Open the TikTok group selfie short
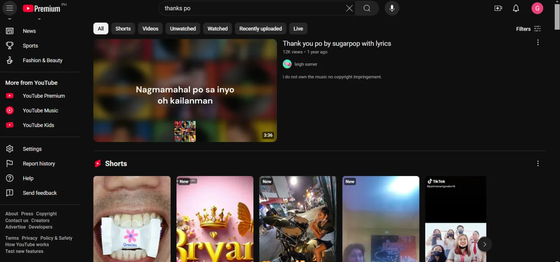 pyautogui.click(x=455, y=219)
